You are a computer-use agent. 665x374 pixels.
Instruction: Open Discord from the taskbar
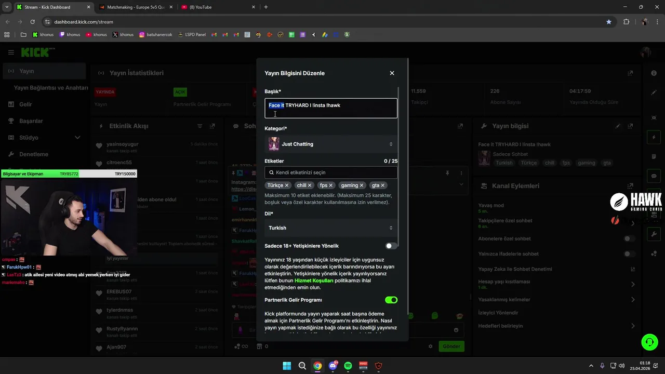pyautogui.click(x=333, y=366)
